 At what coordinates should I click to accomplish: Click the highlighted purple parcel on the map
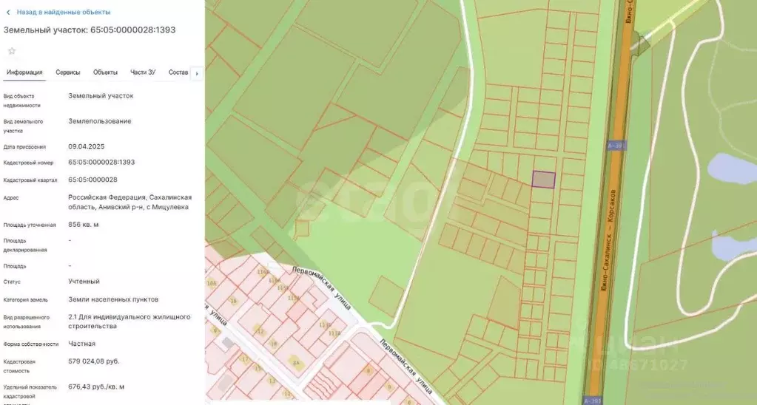543,180
